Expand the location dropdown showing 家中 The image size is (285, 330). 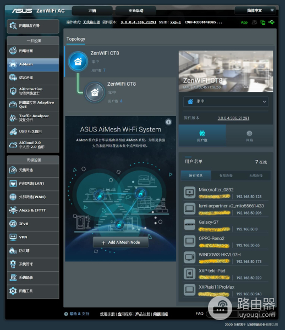[x=226, y=101]
